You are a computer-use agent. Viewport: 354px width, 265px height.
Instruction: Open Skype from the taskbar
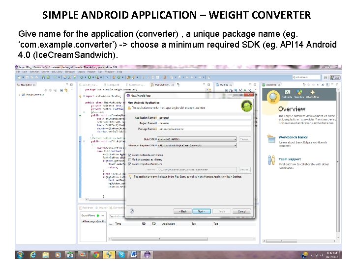(121, 255)
